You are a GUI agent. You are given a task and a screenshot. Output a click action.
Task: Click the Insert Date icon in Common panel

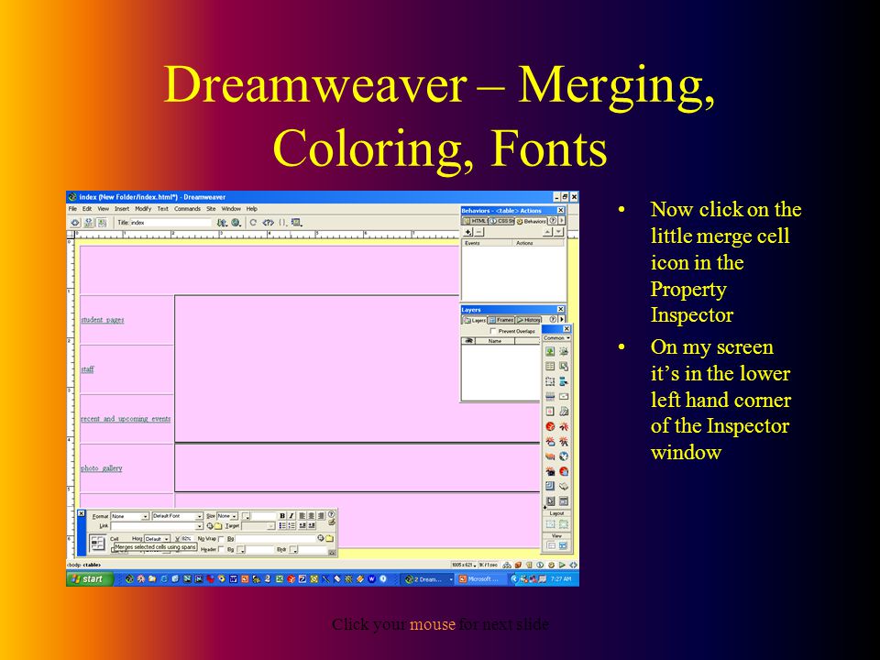point(550,412)
